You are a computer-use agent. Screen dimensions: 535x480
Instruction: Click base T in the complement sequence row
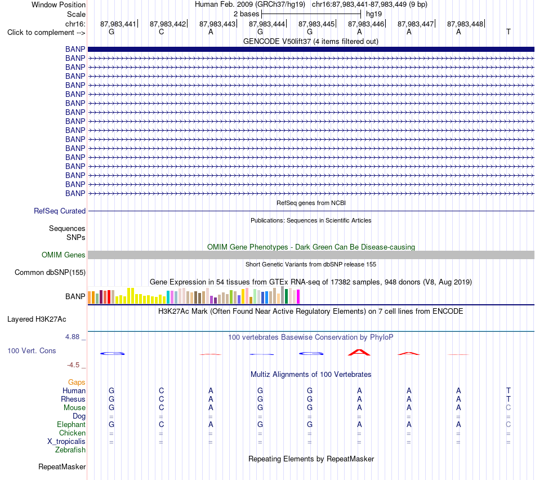coord(509,32)
